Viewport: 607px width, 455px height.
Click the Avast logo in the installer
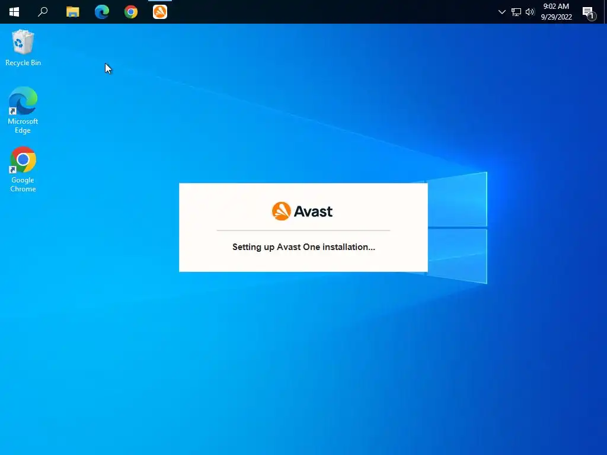(x=302, y=212)
